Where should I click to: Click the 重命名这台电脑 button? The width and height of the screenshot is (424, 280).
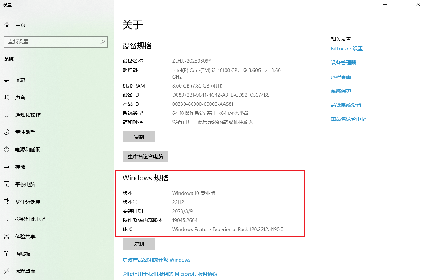[x=145, y=156]
